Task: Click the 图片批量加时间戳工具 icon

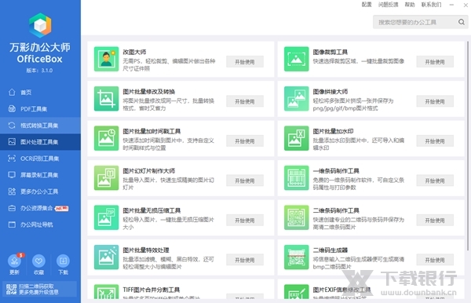Action: 106,138
